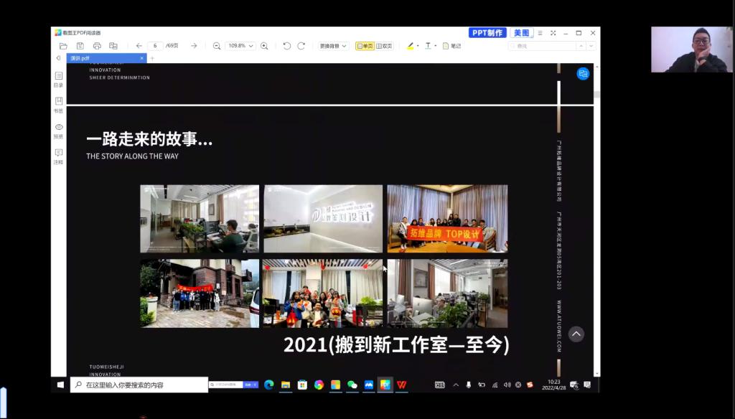Click the save file icon
Viewport: 735px width, 419px height.
point(80,46)
